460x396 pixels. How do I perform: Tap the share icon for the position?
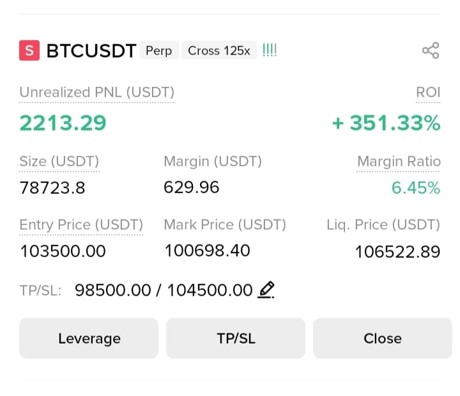coord(431,51)
